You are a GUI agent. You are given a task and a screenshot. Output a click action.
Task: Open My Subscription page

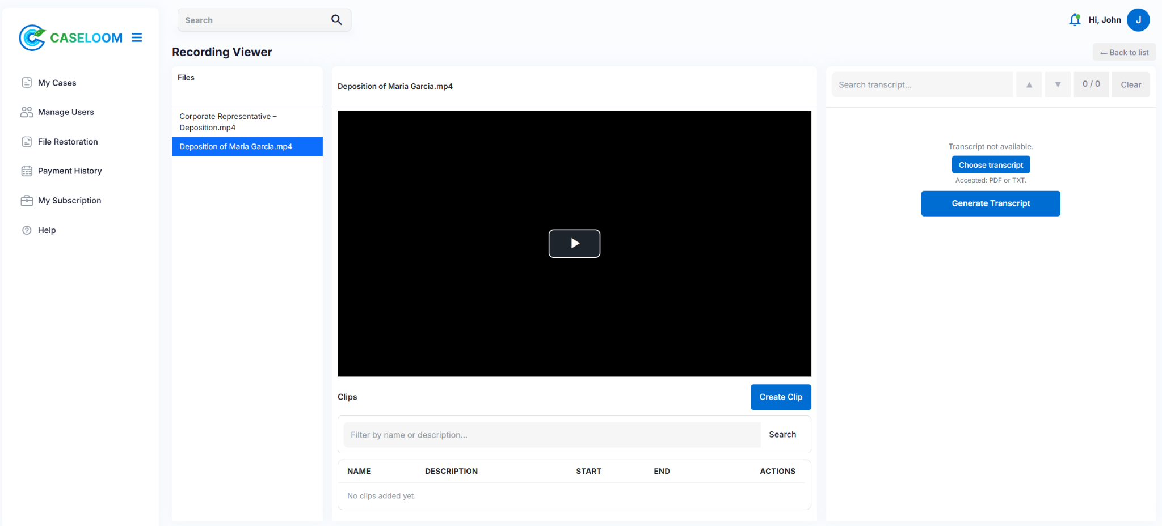(69, 201)
